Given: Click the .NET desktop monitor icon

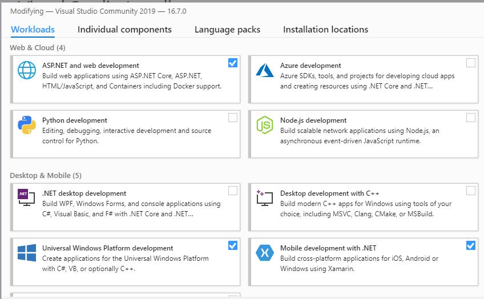Looking at the screenshot, I should pyautogui.click(x=27, y=197).
